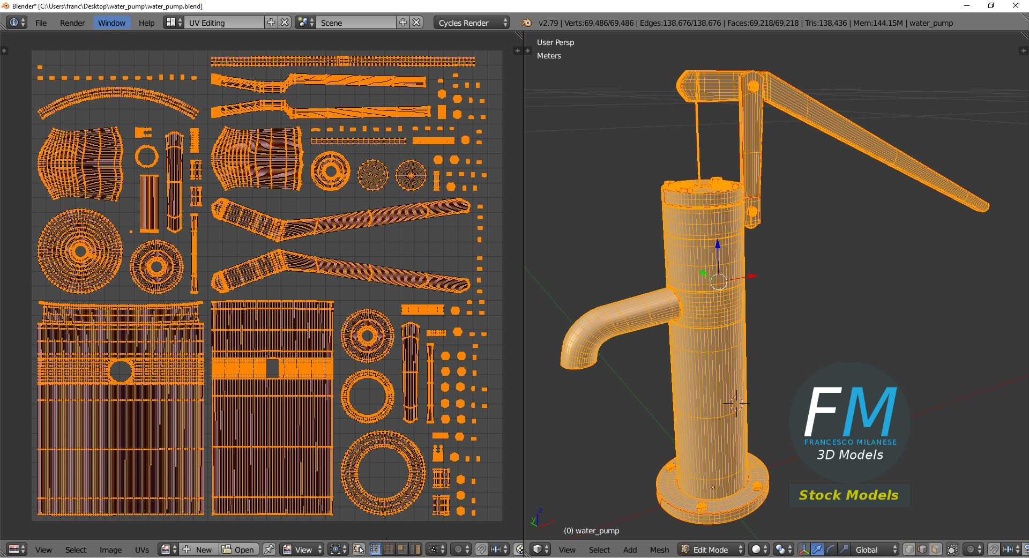Image resolution: width=1029 pixels, height=558 pixels.
Task: Delete the UV Editing screen layout
Action: point(285,23)
